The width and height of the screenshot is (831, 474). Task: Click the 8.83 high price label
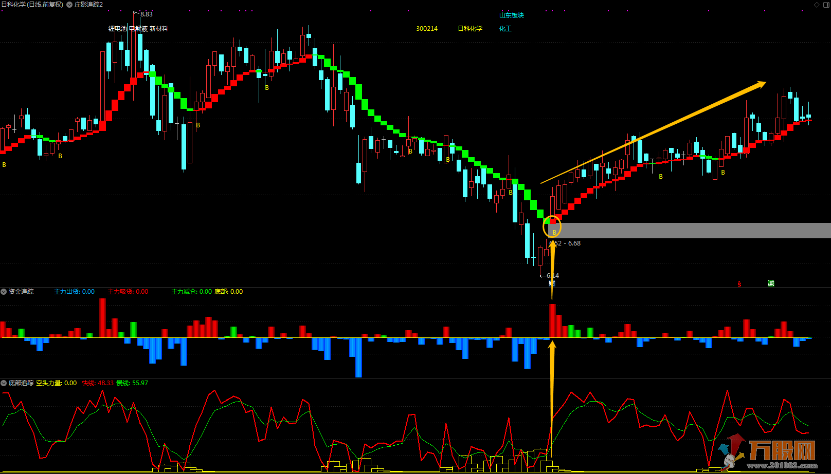point(146,14)
